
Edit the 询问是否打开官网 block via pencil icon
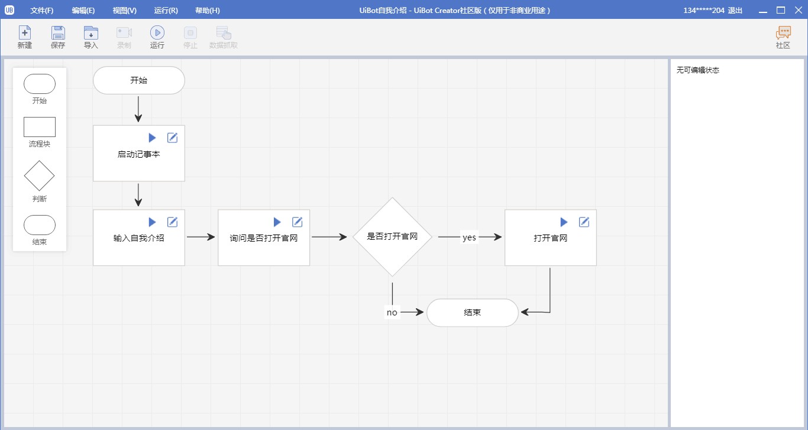point(297,222)
